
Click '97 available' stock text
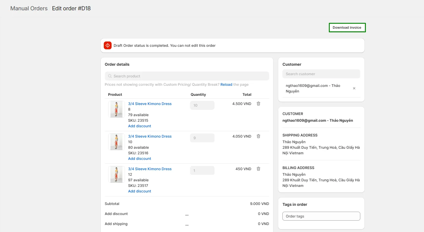click(x=138, y=180)
